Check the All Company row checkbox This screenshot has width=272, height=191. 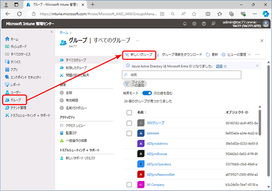tap(129, 185)
